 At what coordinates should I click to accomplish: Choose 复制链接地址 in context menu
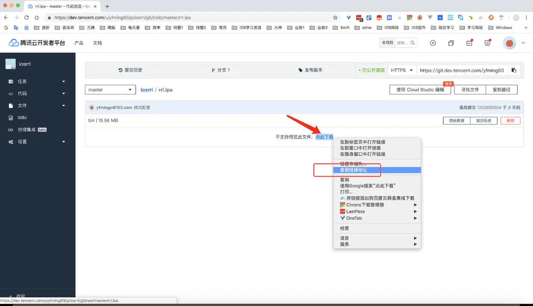click(x=377, y=170)
